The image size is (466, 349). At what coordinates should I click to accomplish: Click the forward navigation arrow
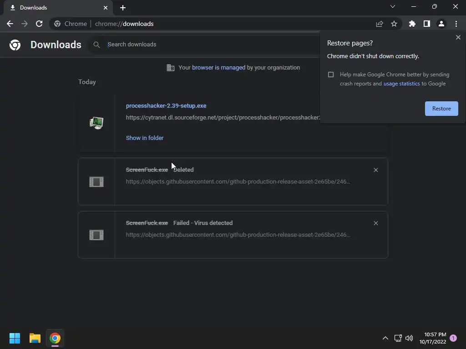tap(25, 24)
